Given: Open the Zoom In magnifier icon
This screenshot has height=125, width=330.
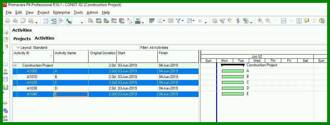Looking at the screenshot, I should click(260, 21).
